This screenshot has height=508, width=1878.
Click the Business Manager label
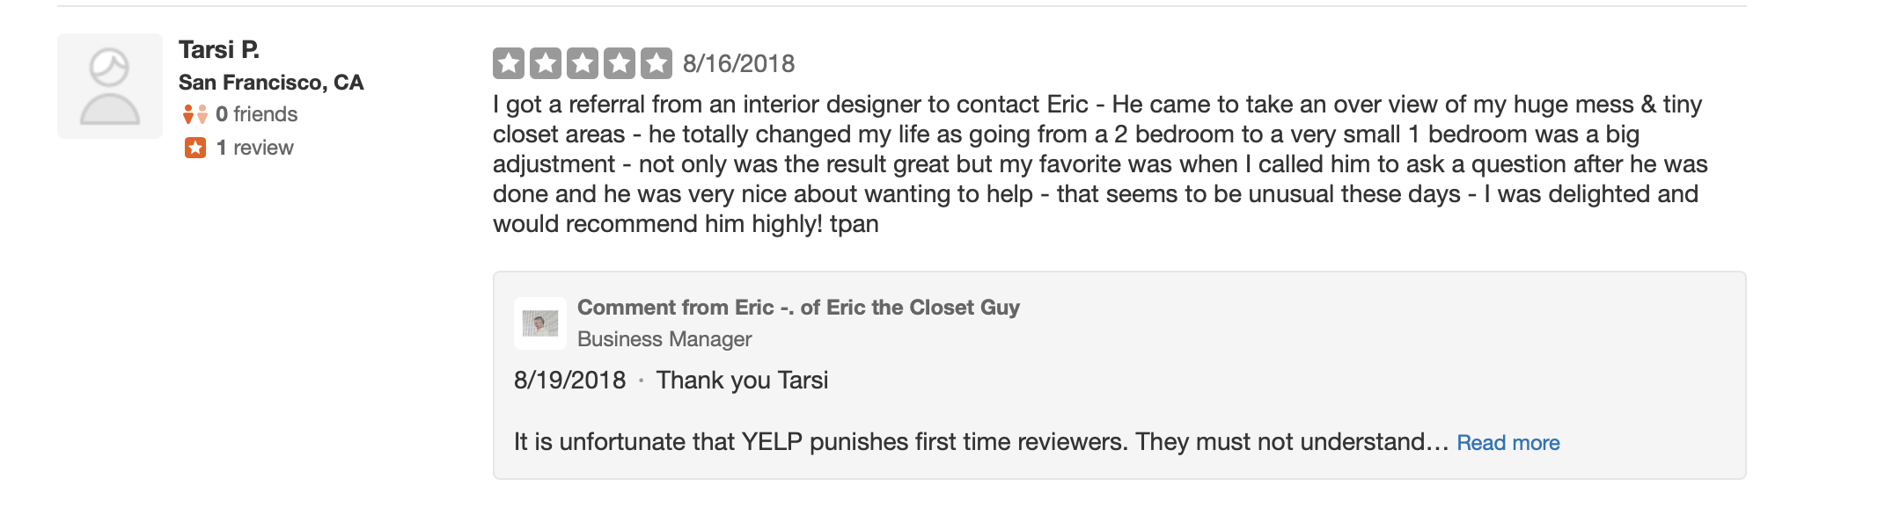click(664, 339)
